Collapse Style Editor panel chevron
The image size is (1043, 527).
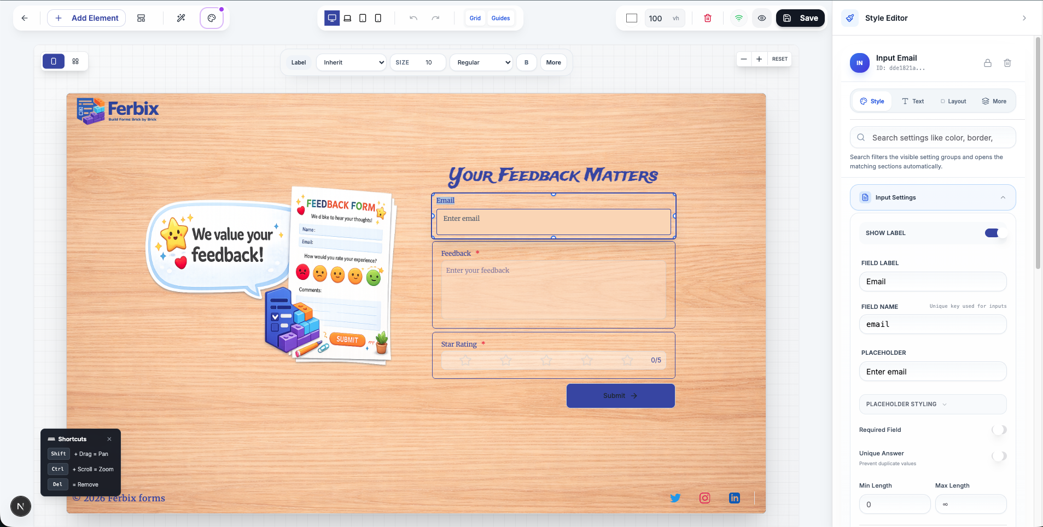(1024, 18)
